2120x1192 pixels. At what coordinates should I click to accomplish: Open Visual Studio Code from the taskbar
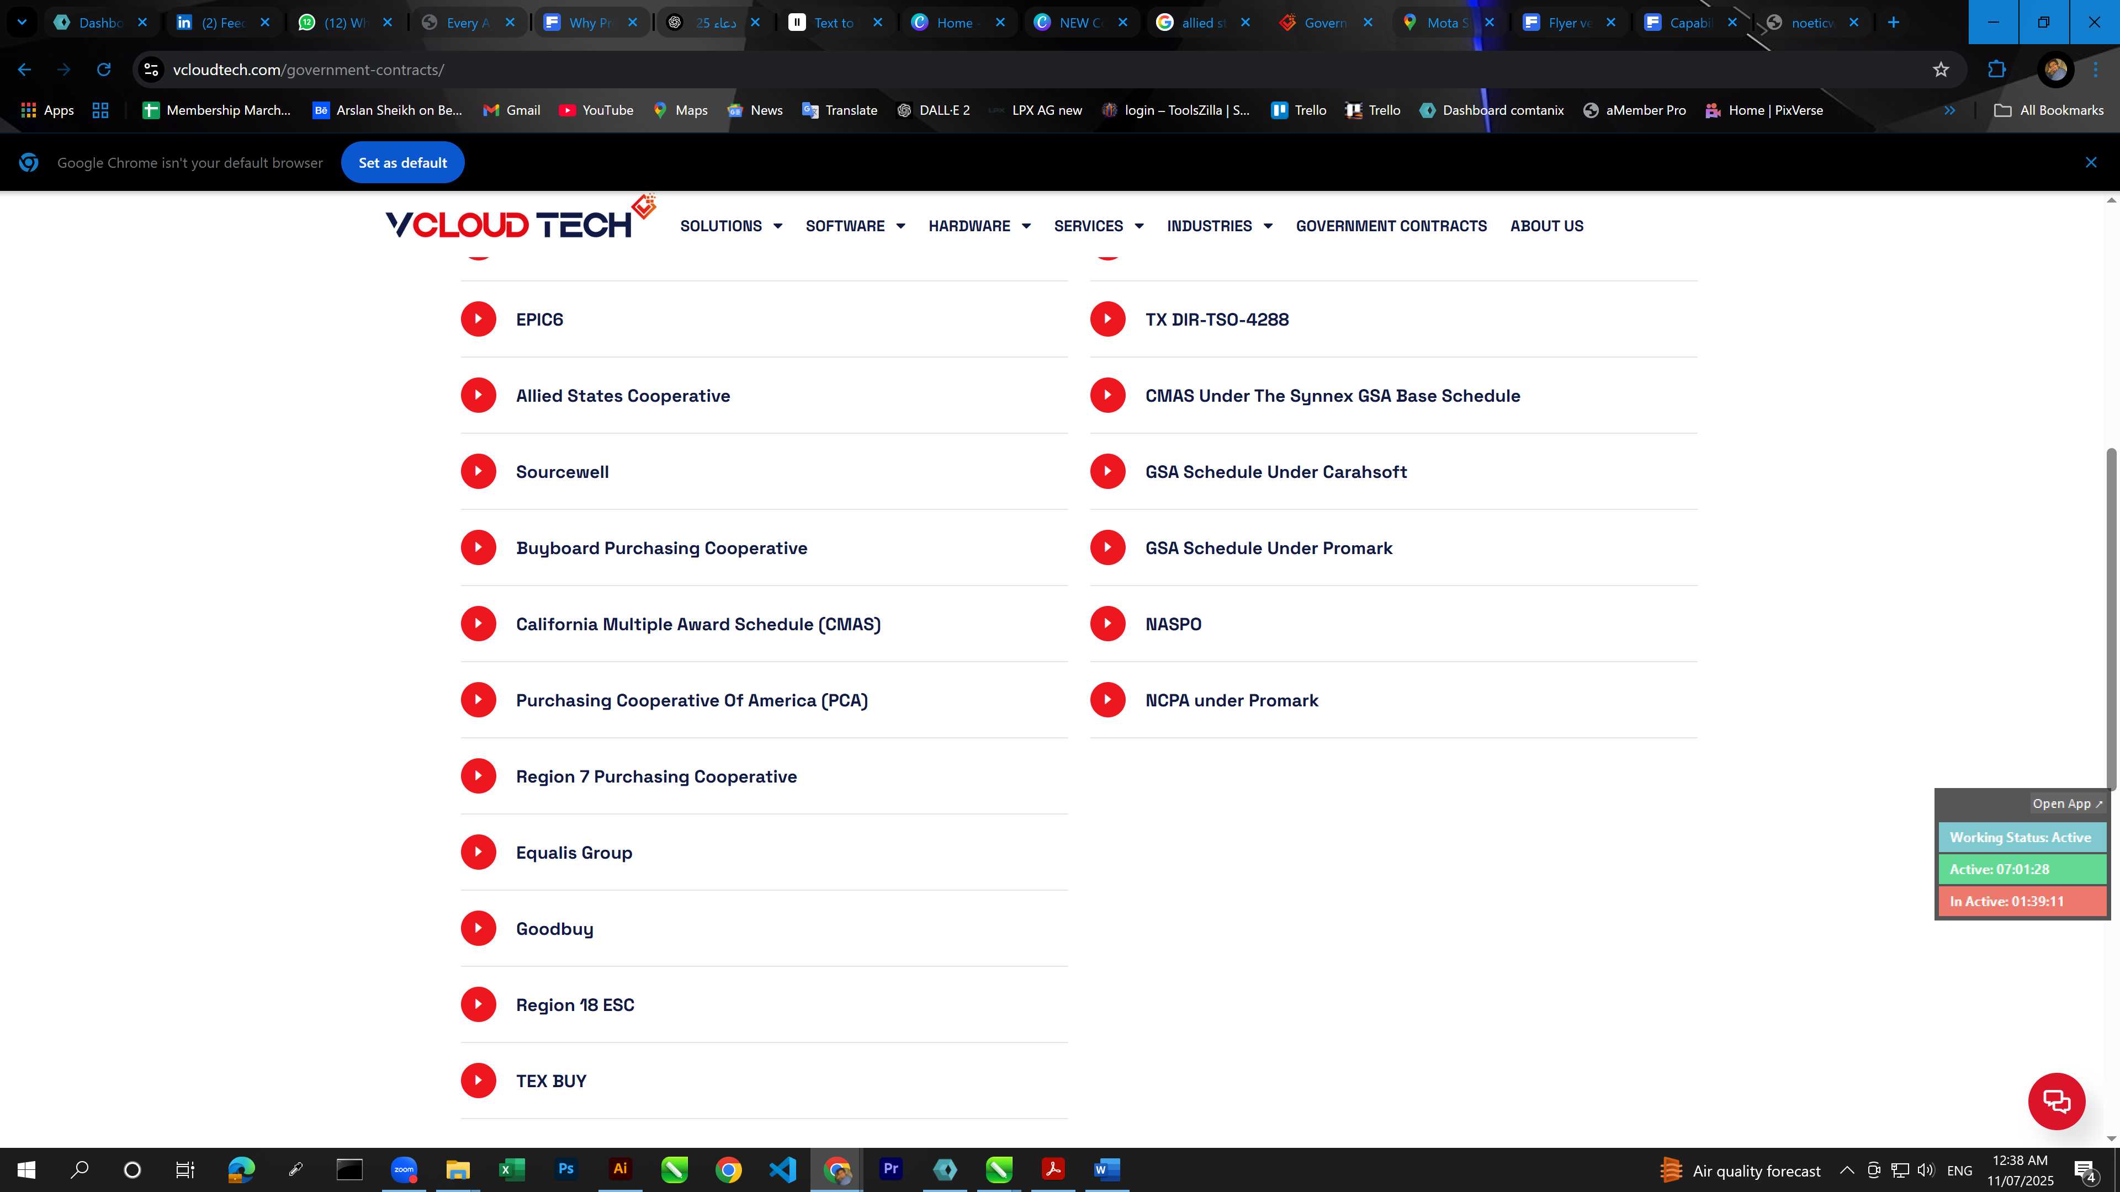783,1169
